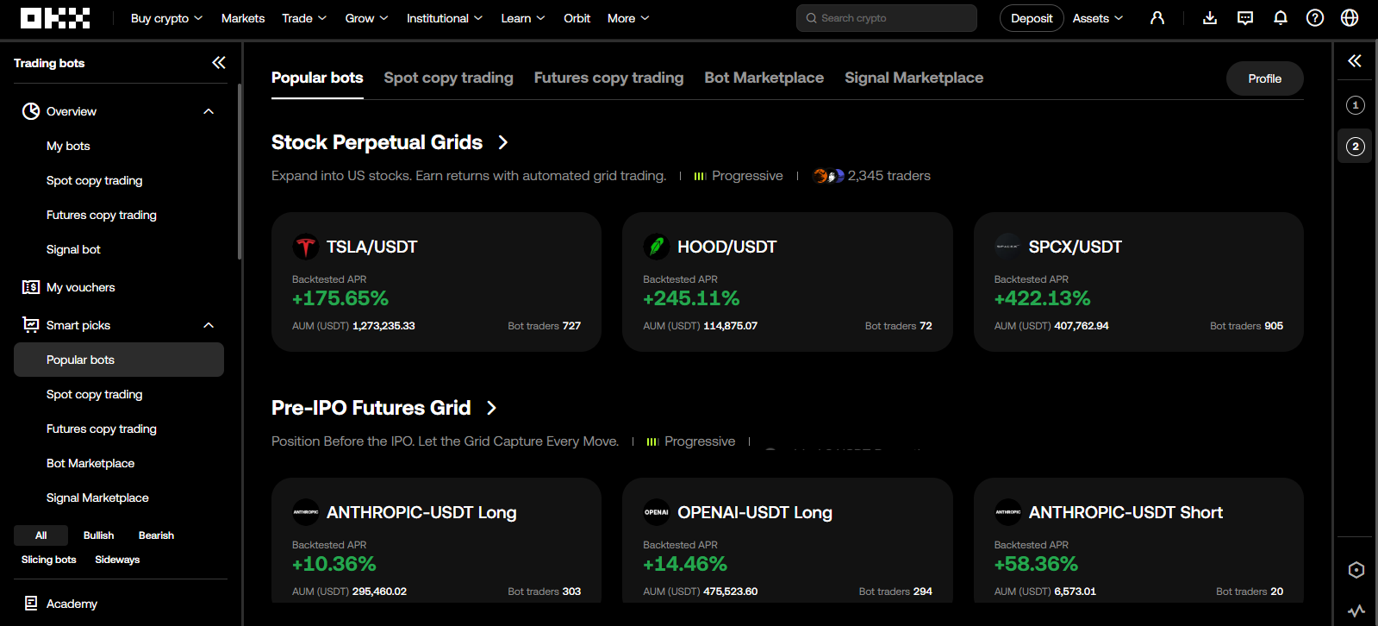Go to Markets in top navigation
This screenshot has width=1378, height=626.
point(243,18)
